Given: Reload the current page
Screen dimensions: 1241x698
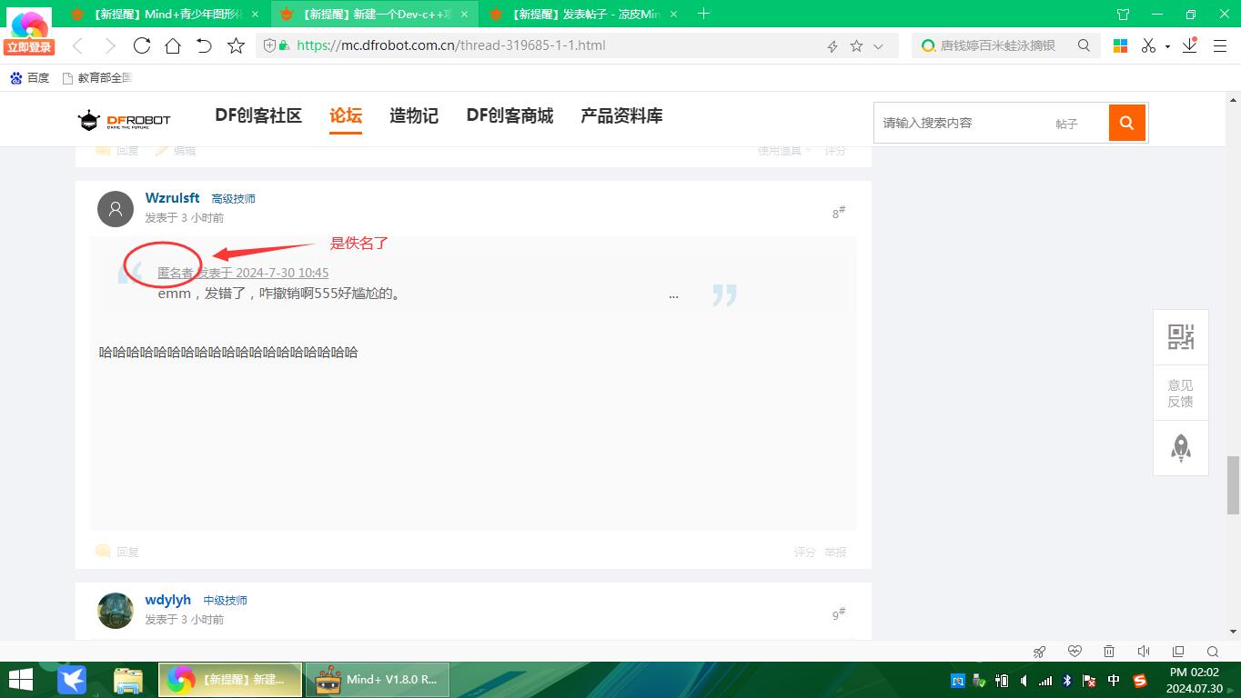Looking at the screenshot, I should coord(142,45).
